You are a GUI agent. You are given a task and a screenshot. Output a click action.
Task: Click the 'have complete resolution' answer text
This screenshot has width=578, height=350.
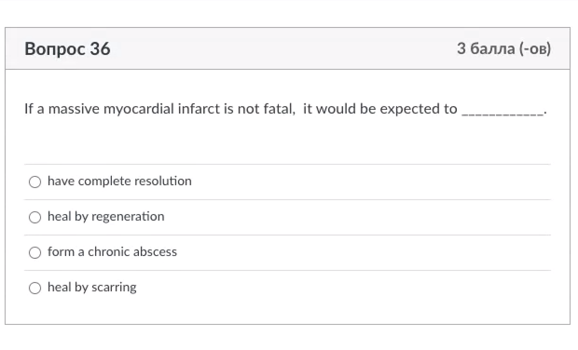tap(119, 181)
